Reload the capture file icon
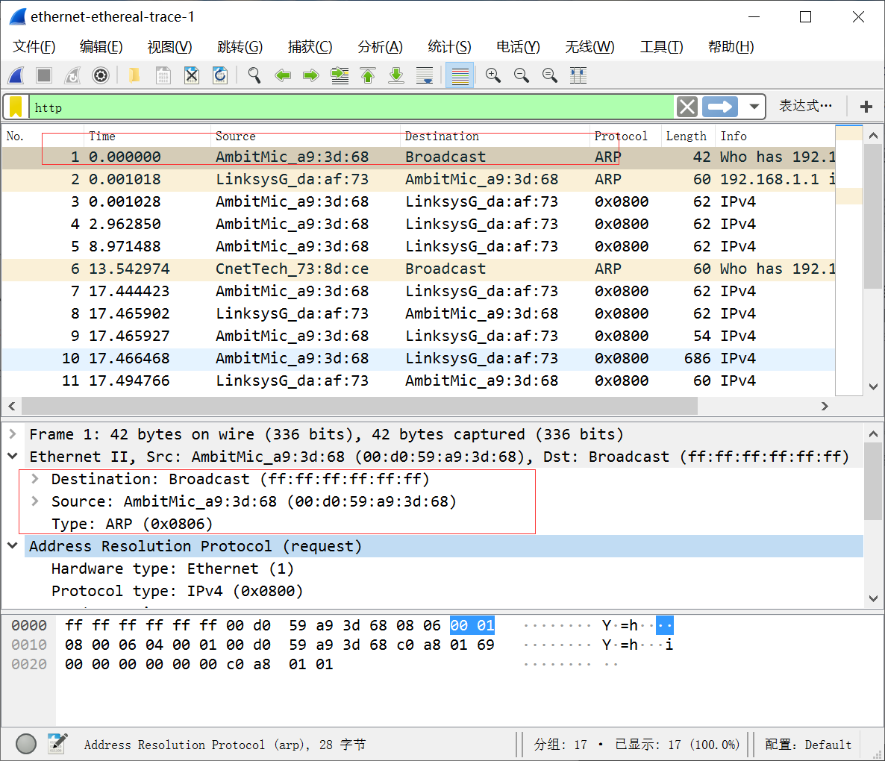 pos(220,75)
